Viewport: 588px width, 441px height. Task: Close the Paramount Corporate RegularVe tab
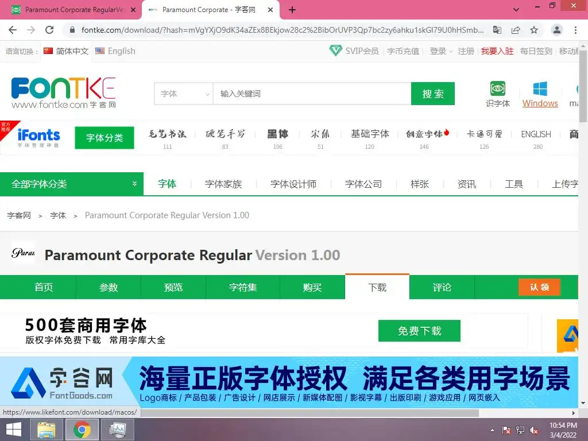pos(133,10)
